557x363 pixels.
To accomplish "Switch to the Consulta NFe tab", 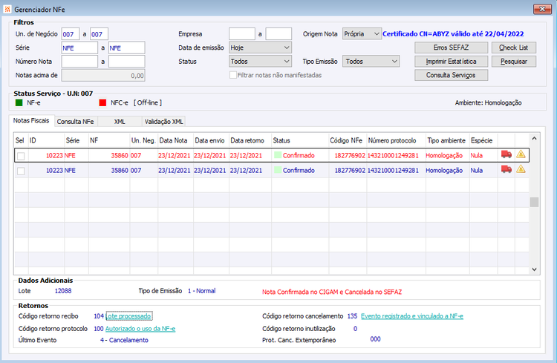I will pyautogui.click(x=75, y=122).
